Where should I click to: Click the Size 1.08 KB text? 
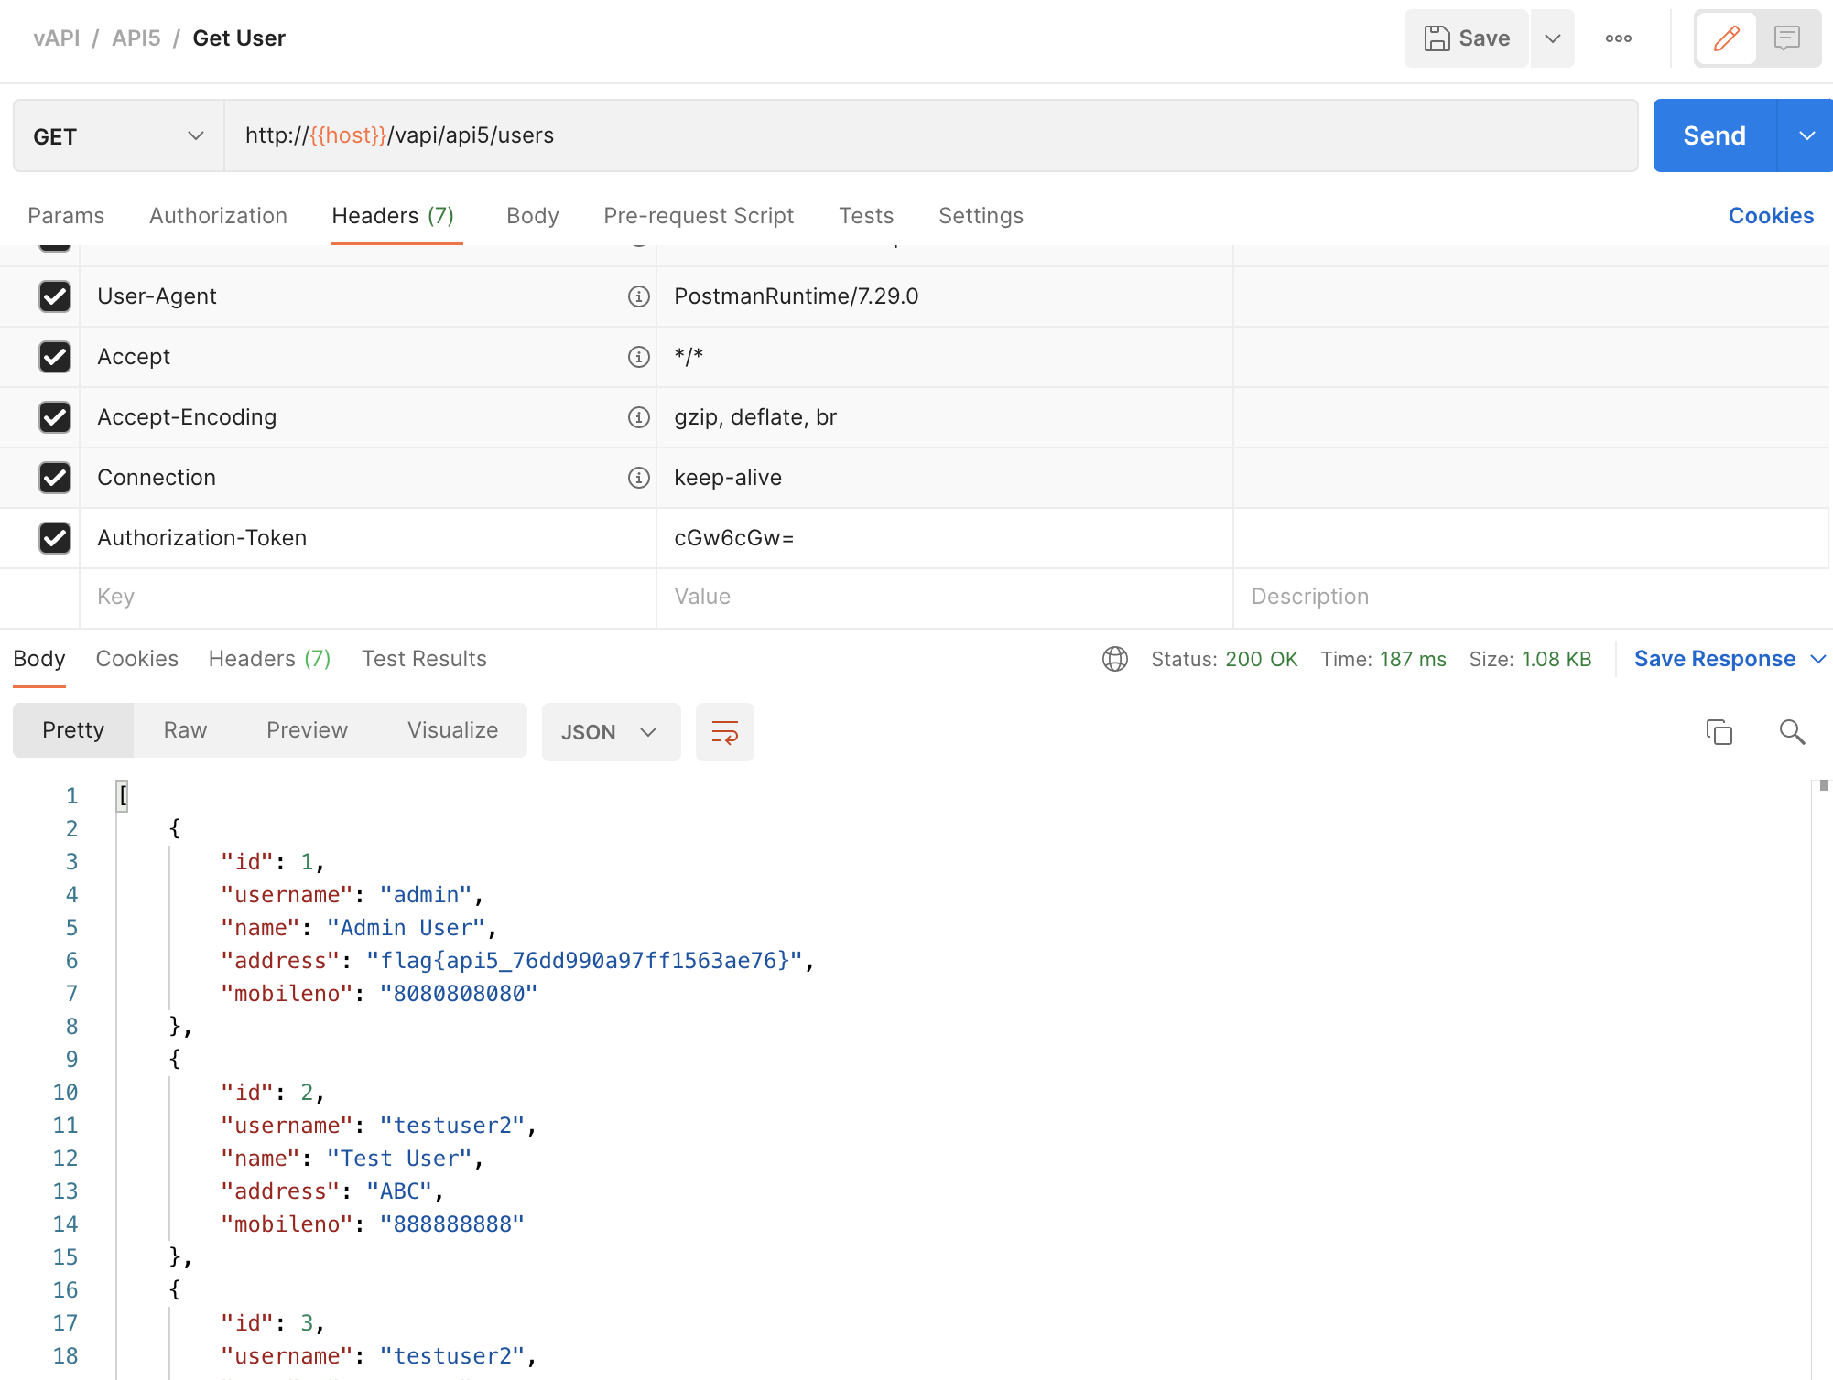click(x=1531, y=659)
